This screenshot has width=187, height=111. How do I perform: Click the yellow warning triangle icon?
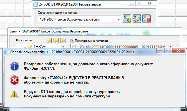(14, 94)
